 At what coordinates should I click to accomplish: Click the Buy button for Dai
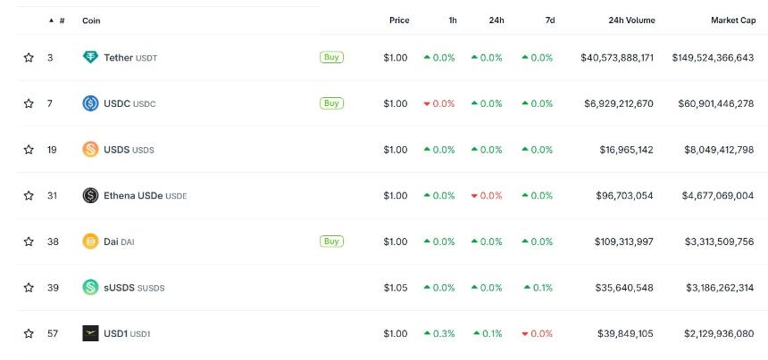click(x=331, y=241)
